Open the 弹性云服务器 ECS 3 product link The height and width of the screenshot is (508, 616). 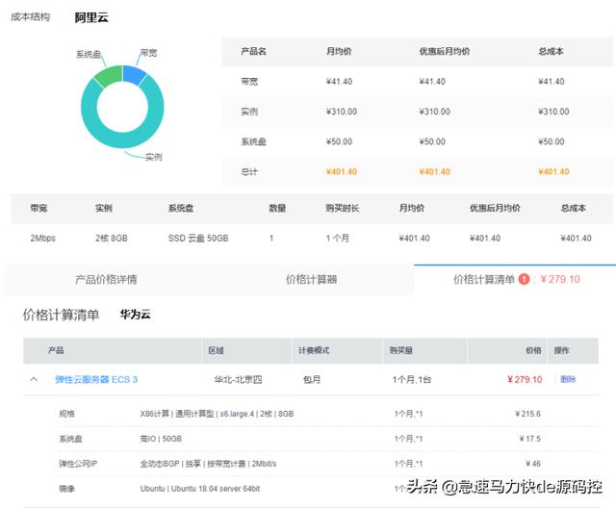[x=96, y=380]
